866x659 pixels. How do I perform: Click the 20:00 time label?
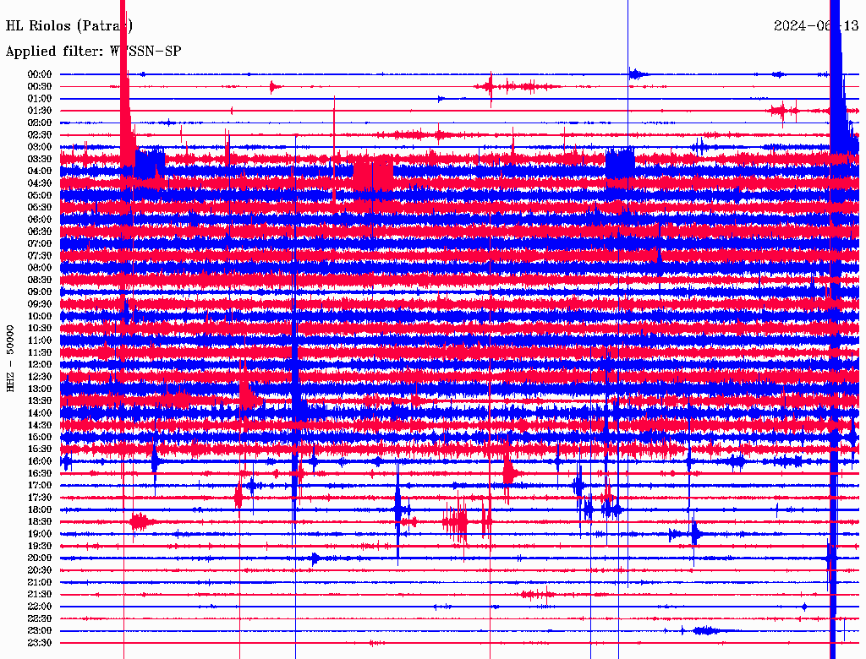(40, 558)
